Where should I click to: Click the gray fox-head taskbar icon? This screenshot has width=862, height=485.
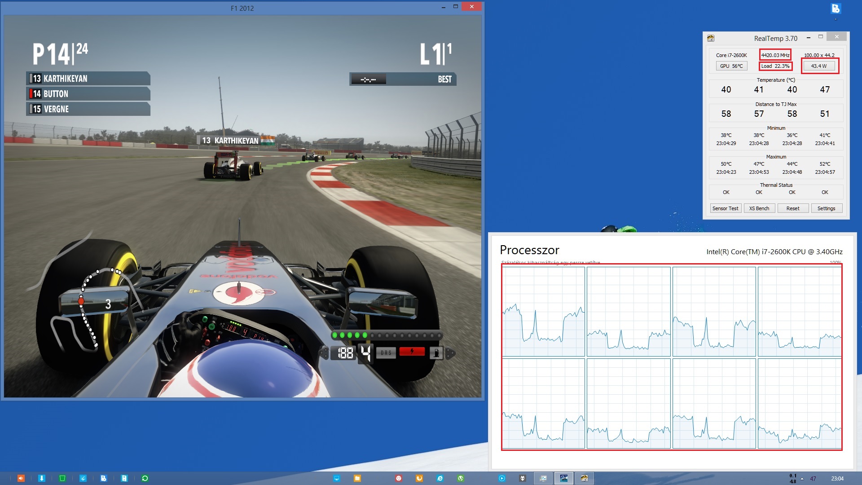click(x=523, y=478)
